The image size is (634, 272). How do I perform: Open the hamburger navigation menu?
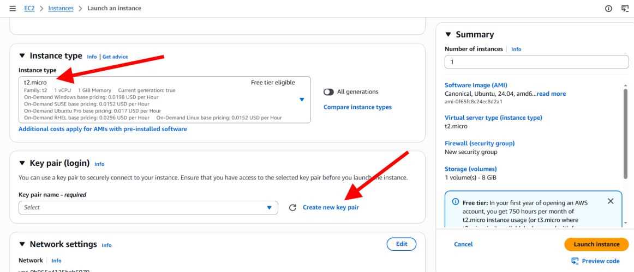(x=13, y=8)
